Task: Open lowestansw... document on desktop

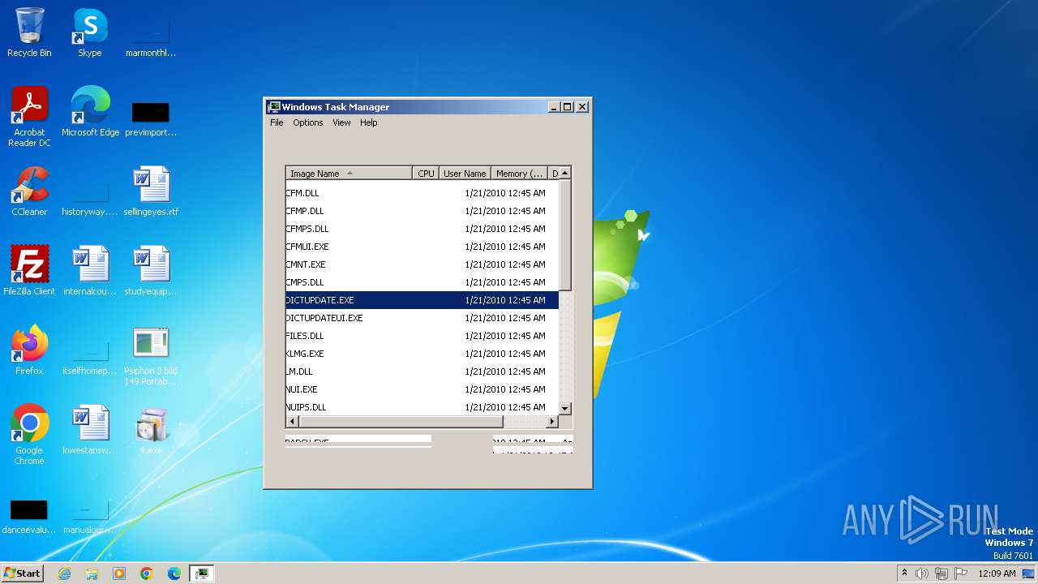Action: 90,430
